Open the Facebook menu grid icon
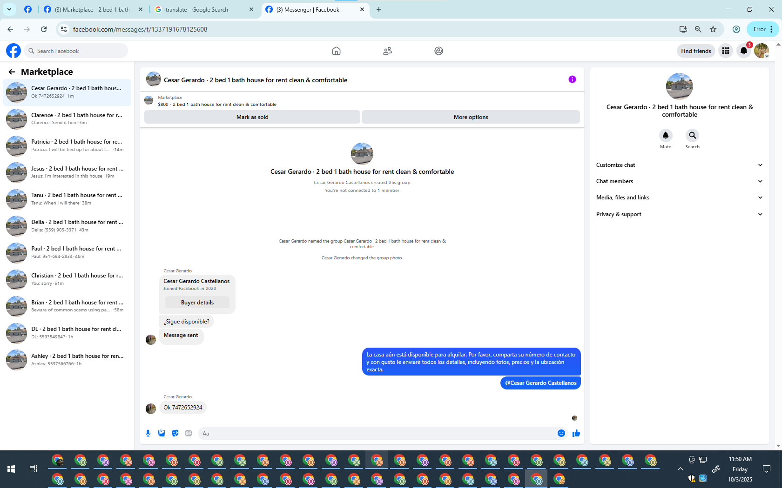Image resolution: width=782 pixels, height=488 pixels. click(x=725, y=51)
